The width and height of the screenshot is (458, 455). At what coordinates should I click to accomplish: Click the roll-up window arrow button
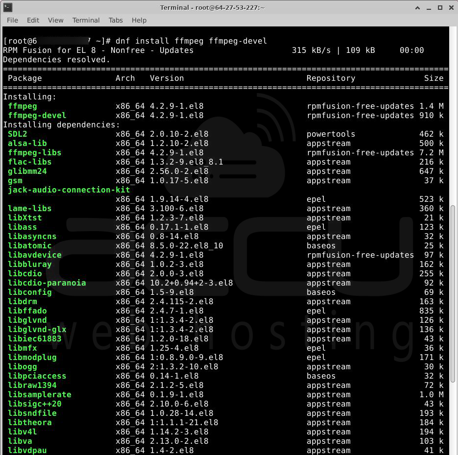coord(418,8)
